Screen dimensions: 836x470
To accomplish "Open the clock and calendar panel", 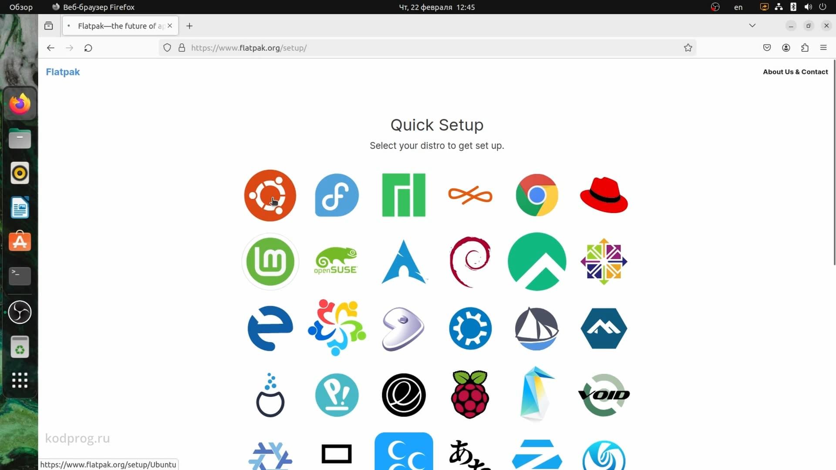I will (x=437, y=7).
